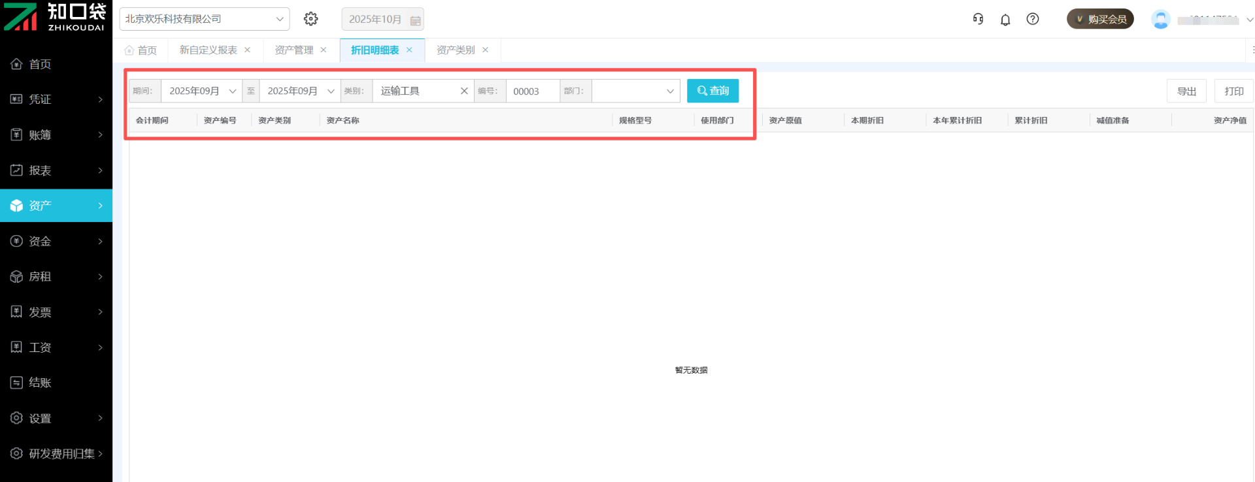
Task: Click the user avatar icon
Action: pos(1160,20)
